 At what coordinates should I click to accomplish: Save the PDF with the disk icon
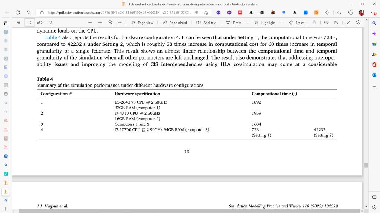(336, 23)
